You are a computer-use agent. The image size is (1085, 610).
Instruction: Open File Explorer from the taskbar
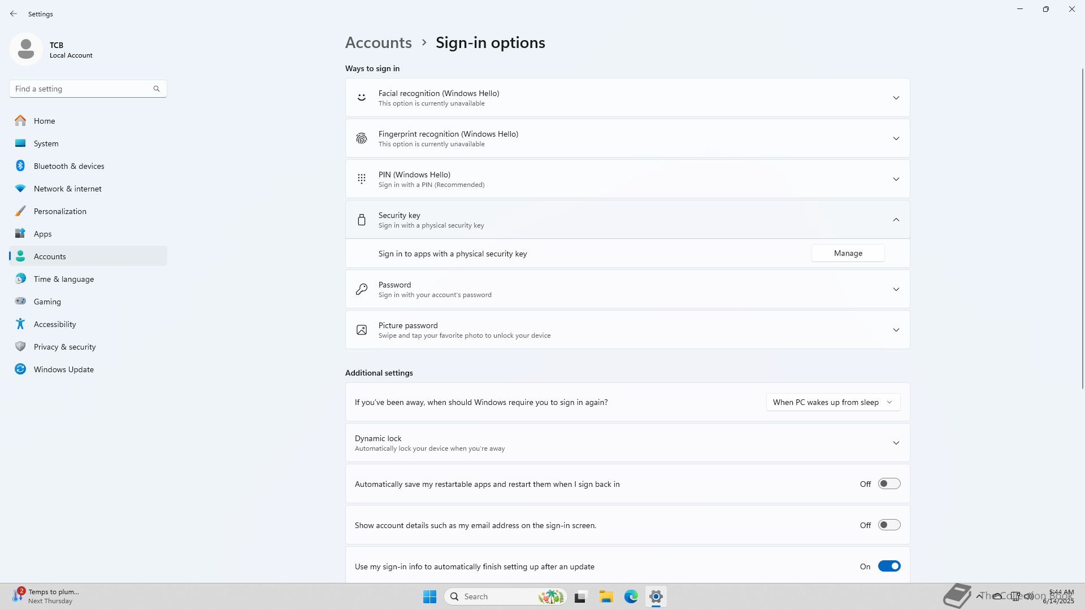(x=606, y=596)
